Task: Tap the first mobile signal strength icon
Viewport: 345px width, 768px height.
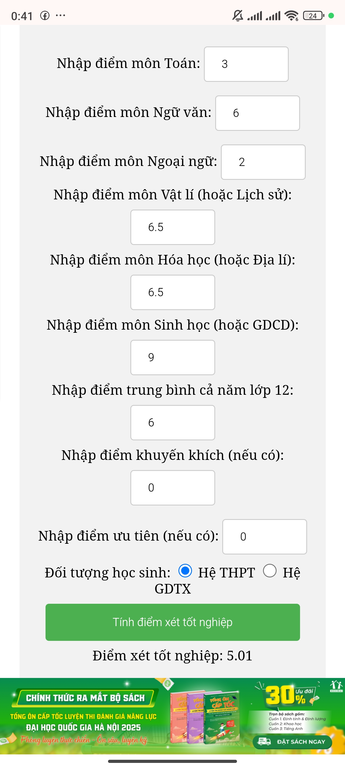Action: (x=255, y=16)
